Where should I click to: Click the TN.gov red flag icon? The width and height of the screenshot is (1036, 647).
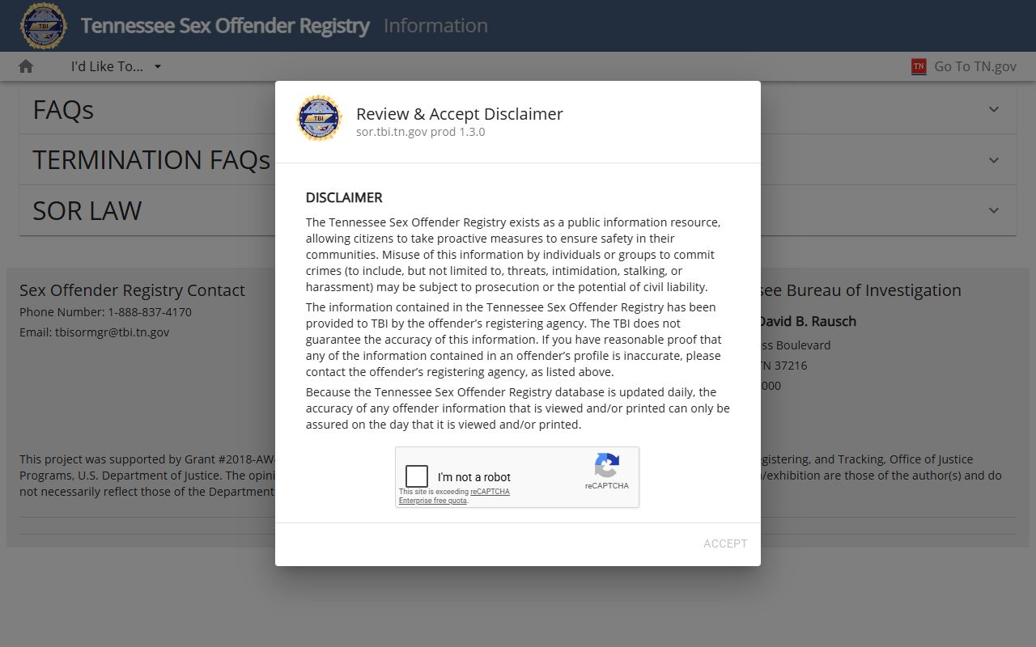[x=919, y=66]
